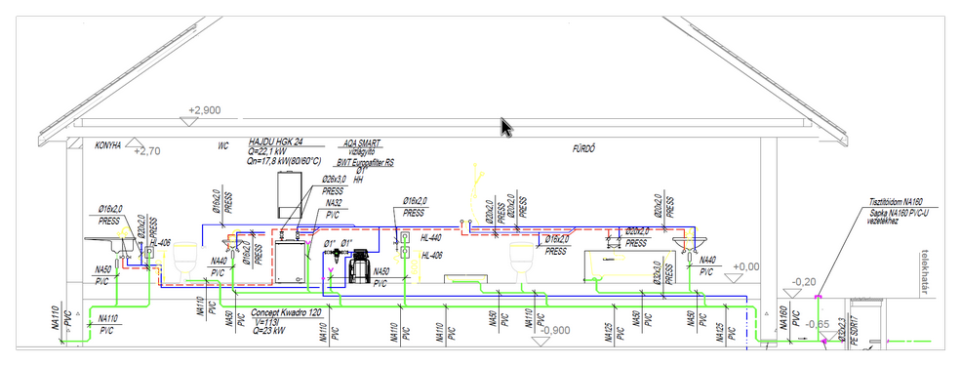This screenshot has width=961, height=366.
Task: Click the FÜRDŐ room label
Action: click(x=584, y=149)
